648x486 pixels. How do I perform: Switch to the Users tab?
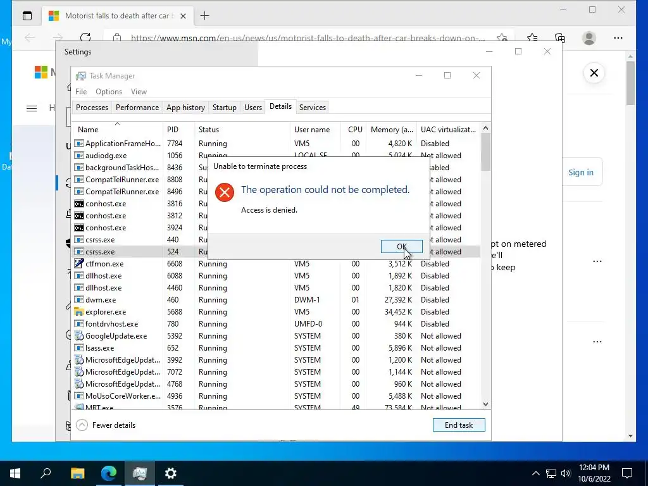tap(253, 108)
